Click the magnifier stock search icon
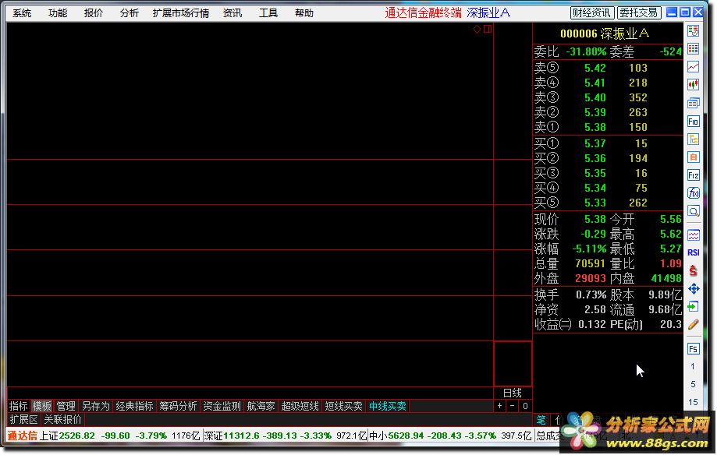 coord(694,211)
